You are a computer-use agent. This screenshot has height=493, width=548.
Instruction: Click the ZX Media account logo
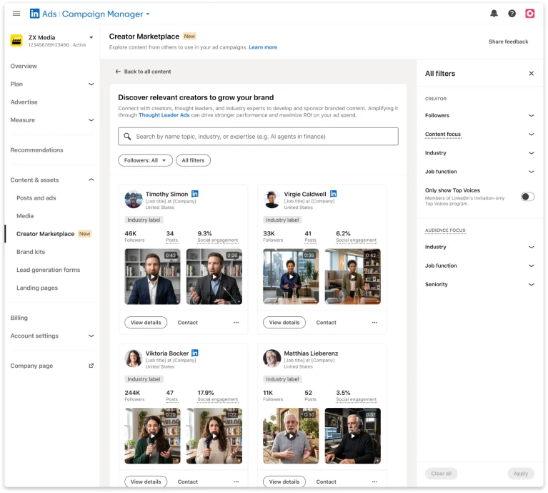(x=16, y=41)
